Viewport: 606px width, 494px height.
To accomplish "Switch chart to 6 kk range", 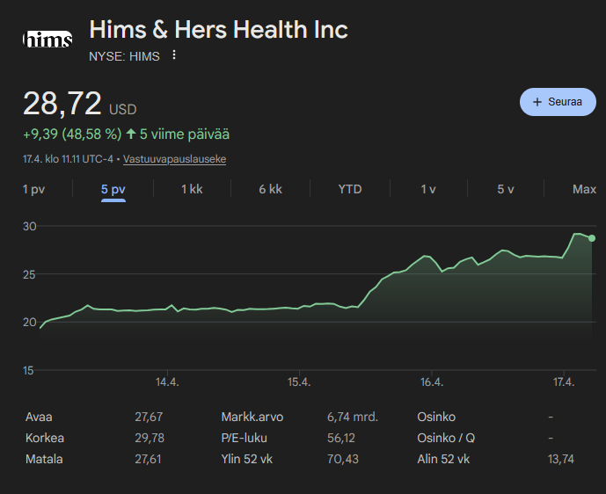I will pyautogui.click(x=271, y=189).
